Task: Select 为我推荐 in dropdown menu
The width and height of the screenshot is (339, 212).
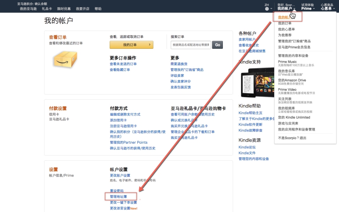Action: click(x=284, y=35)
